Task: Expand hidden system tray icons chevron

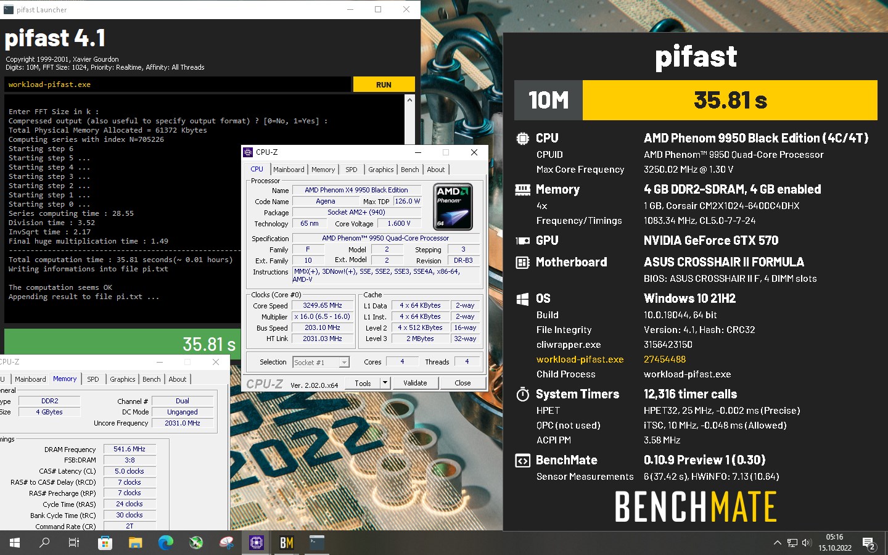Action: [777, 543]
